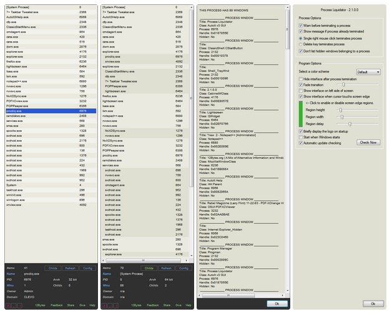Select indented taskhost.exe child row in tree list

145,230
